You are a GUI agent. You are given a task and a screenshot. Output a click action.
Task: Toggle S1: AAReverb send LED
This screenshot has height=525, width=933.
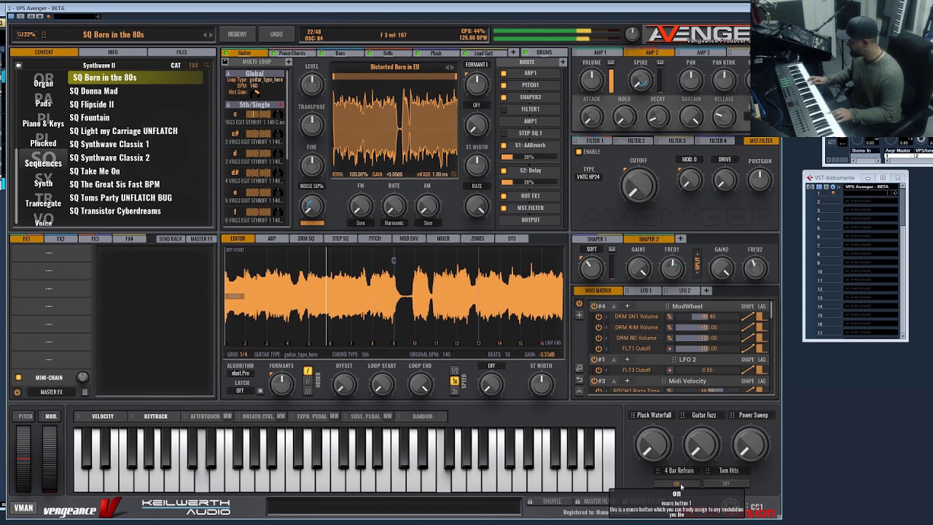click(504, 146)
